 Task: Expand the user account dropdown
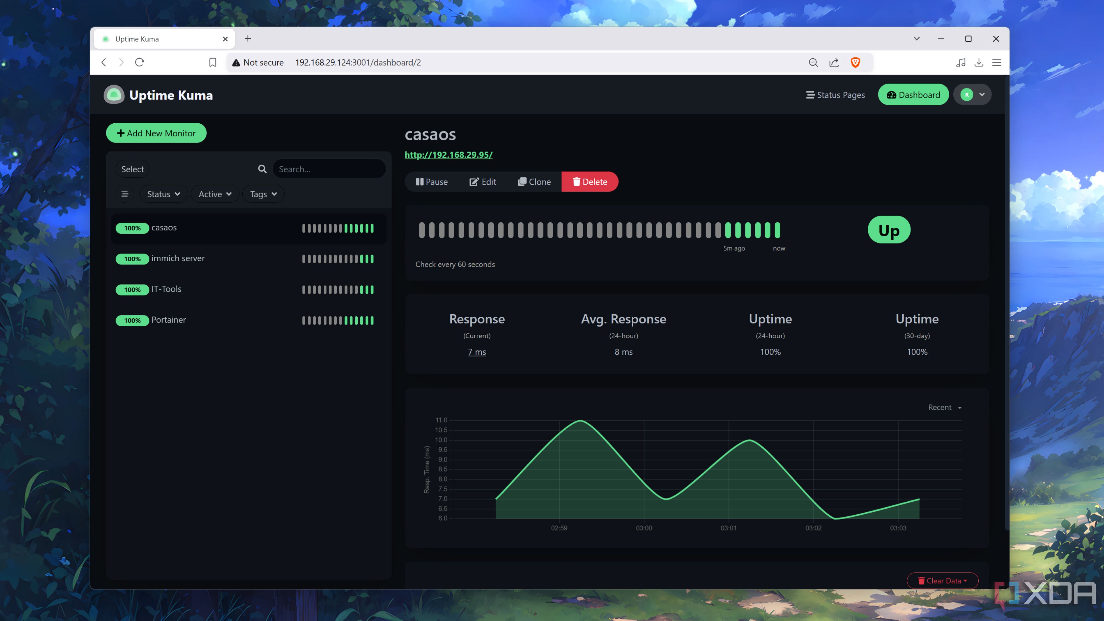972,95
